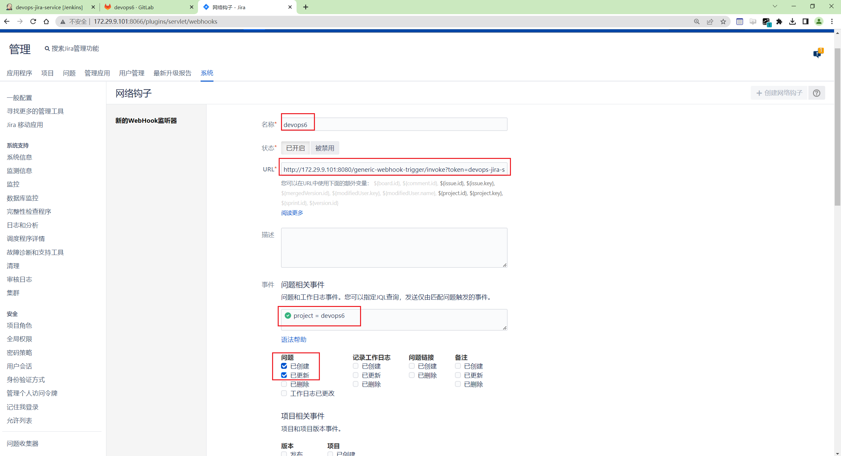Open 一般配置 in the sidebar
The height and width of the screenshot is (456, 841).
(x=19, y=98)
